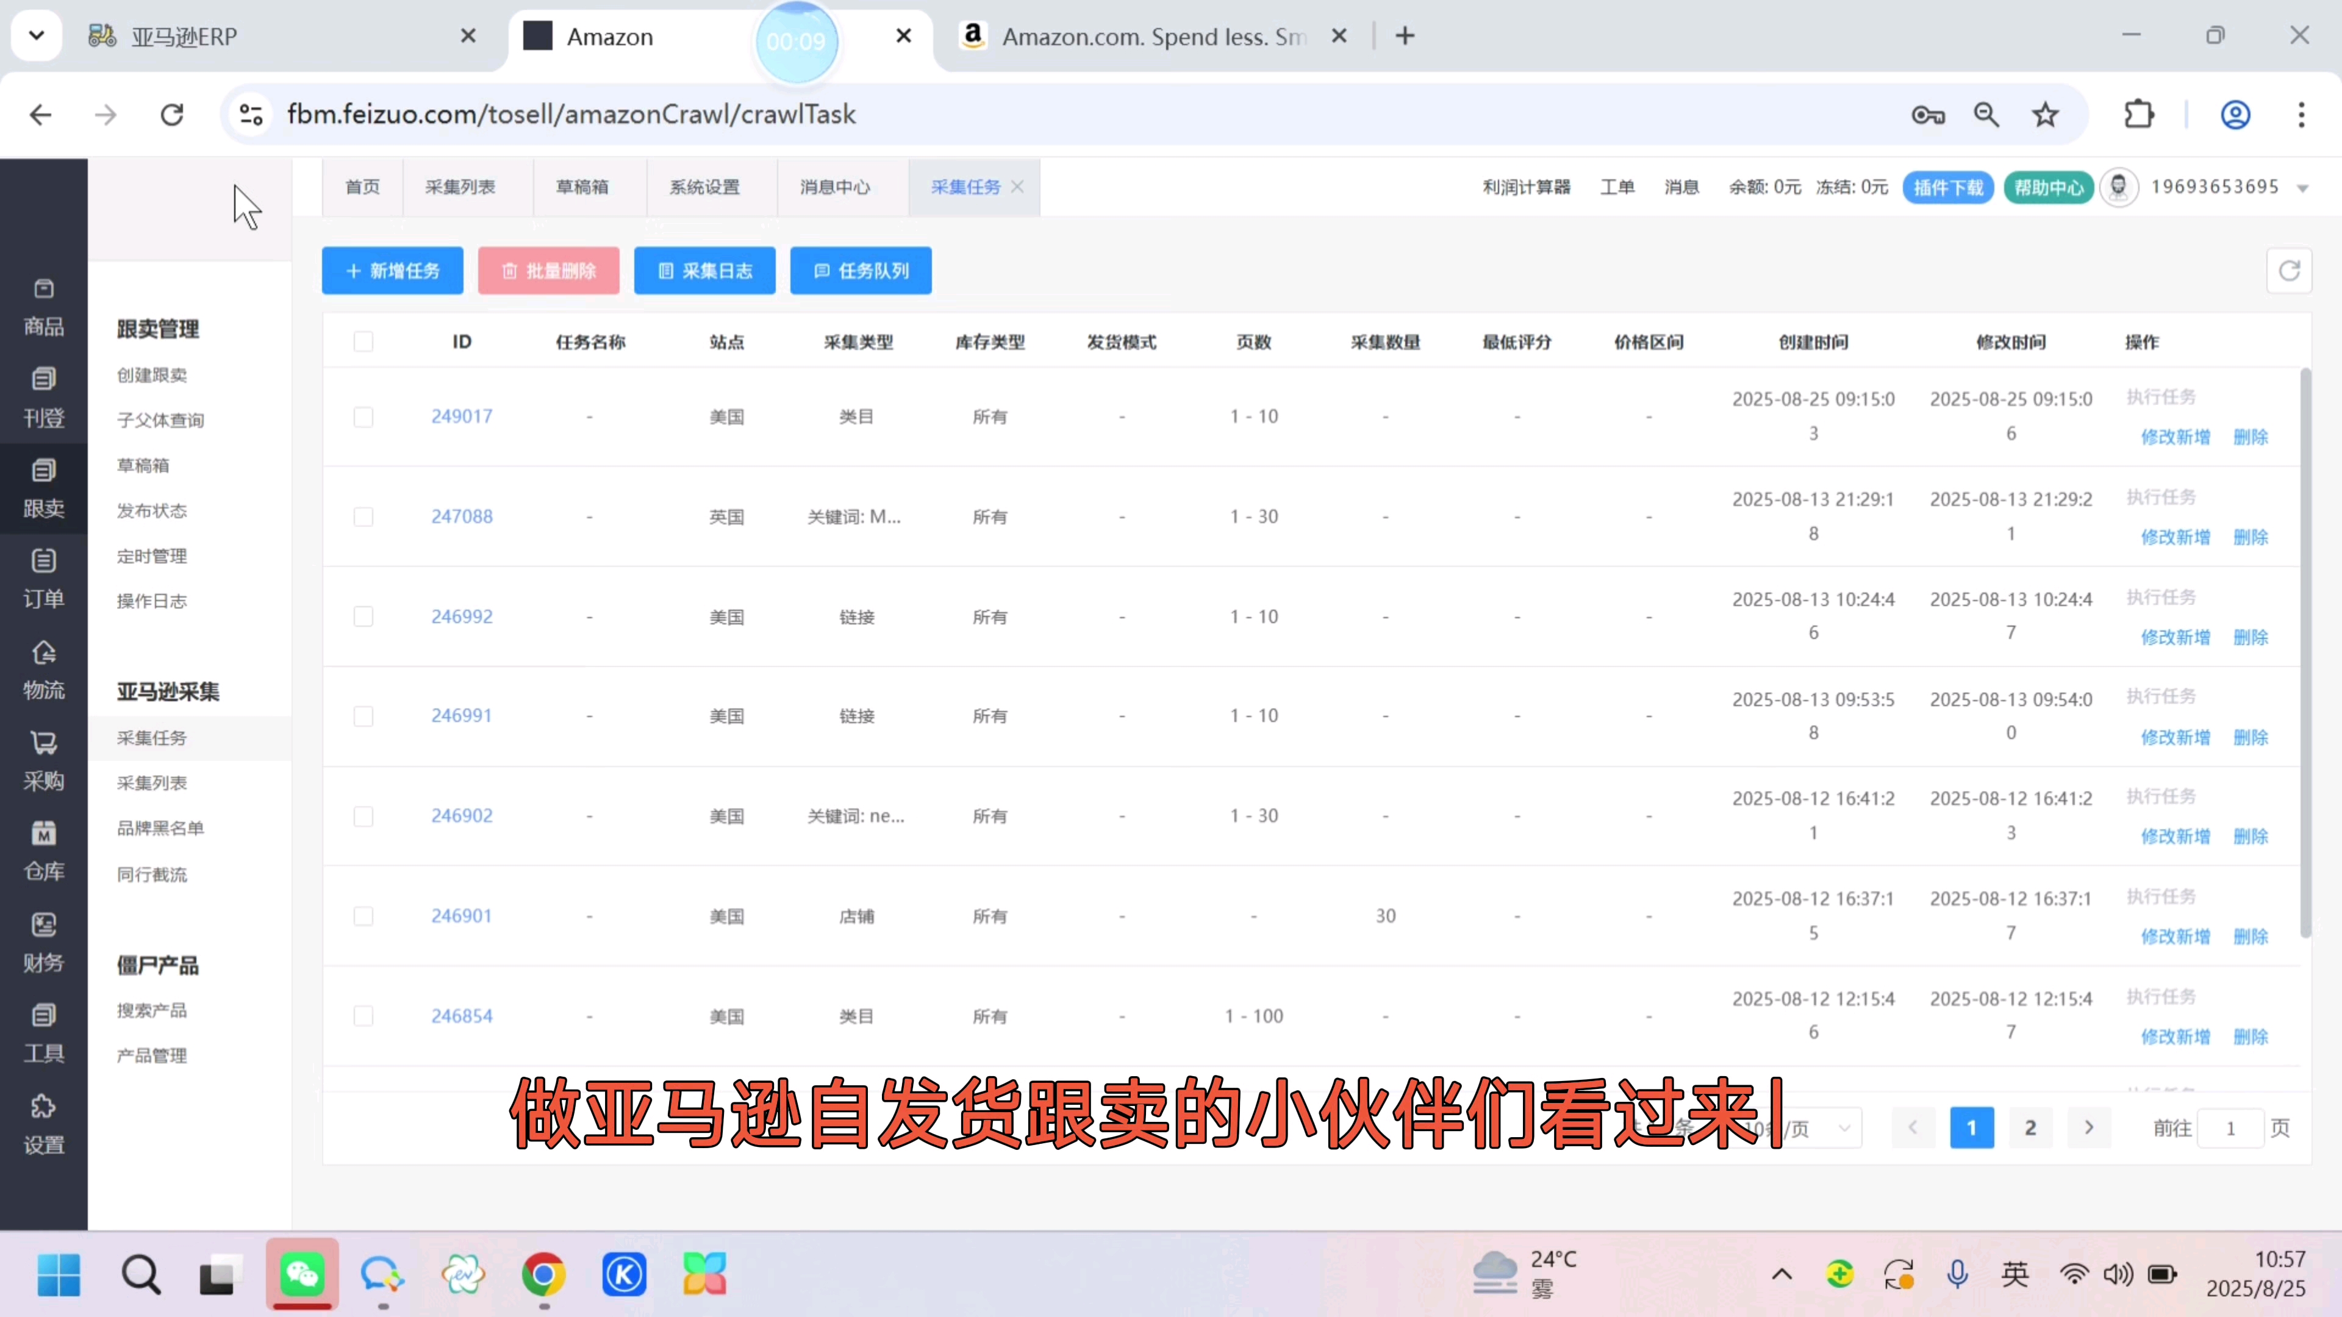This screenshot has width=2342, height=1317.
Task: Switch to the 采集列表 tab
Action: pos(460,187)
